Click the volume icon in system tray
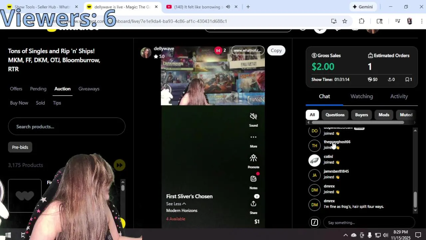Image resolution: width=426 pixels, height=240 pixels. pos(385,235)
